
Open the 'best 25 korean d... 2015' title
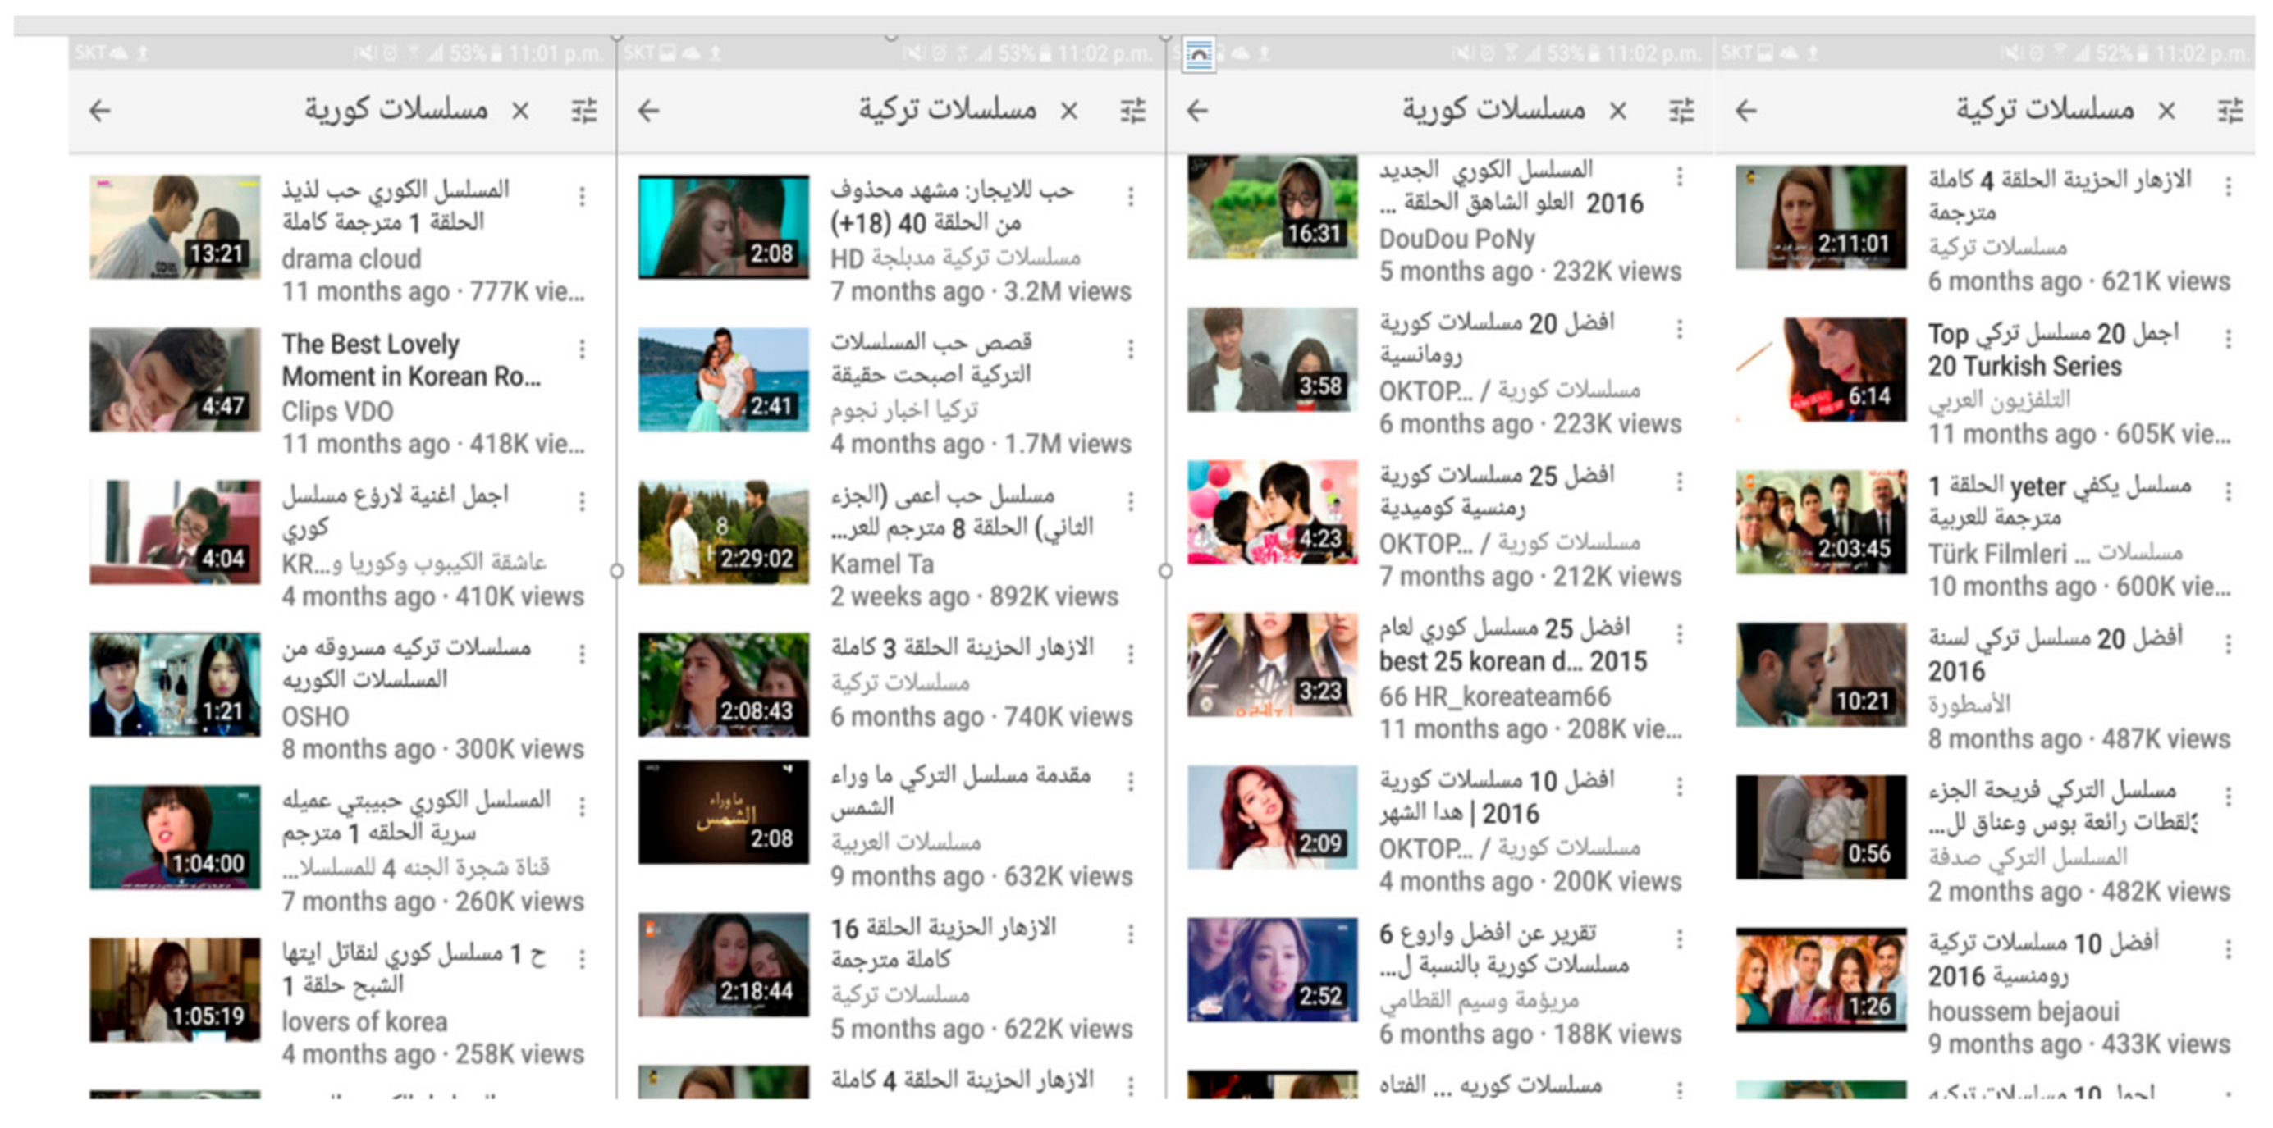coord(1513,645)
